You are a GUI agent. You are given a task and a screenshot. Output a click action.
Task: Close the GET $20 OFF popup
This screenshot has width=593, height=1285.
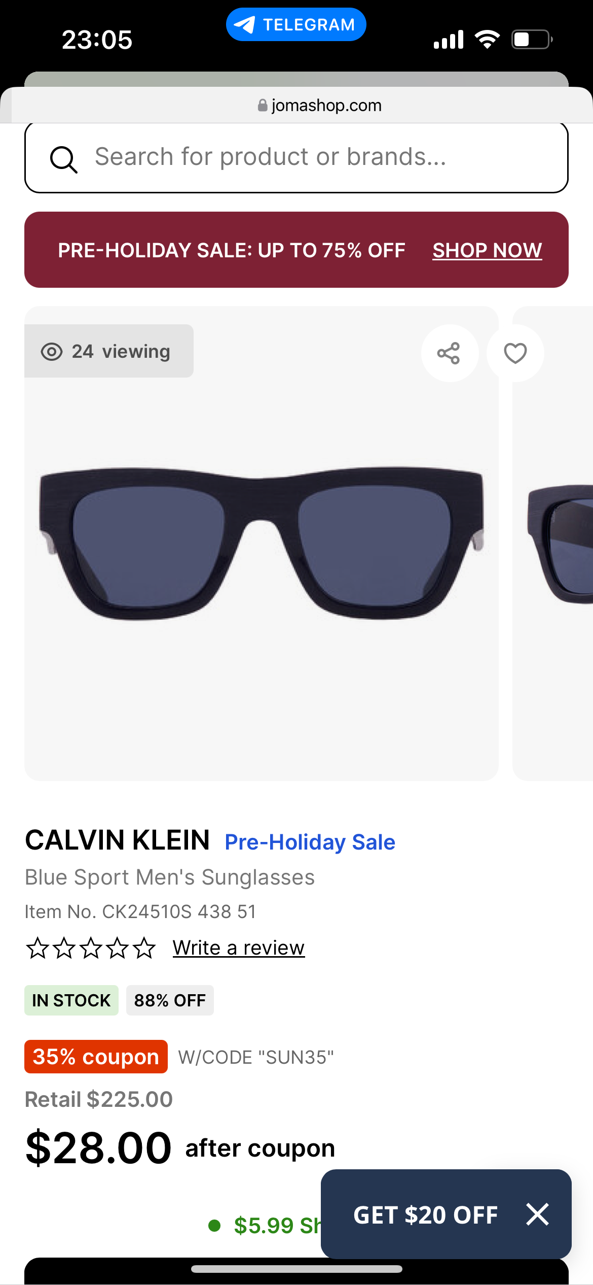tap(537, 1214)
